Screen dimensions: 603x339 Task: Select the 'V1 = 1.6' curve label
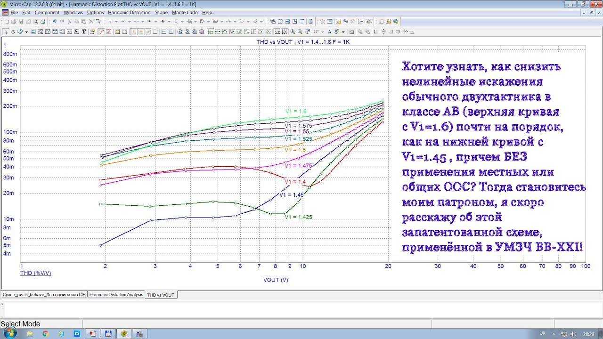296,112
